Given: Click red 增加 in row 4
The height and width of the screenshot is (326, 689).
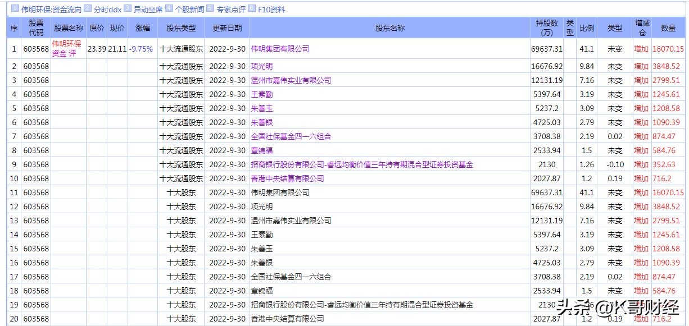Looking at the screenshot, I should [641, 94].
